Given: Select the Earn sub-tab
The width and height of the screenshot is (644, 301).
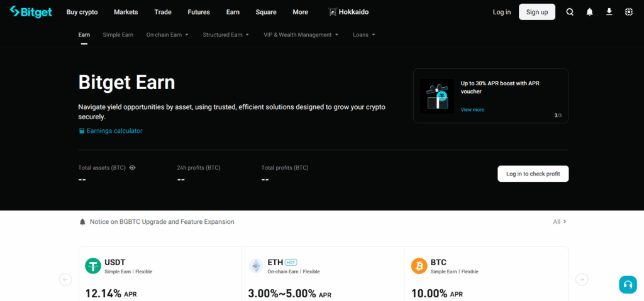Looking at the screenshot, I should pyautogui.click(x=84, y=35).
